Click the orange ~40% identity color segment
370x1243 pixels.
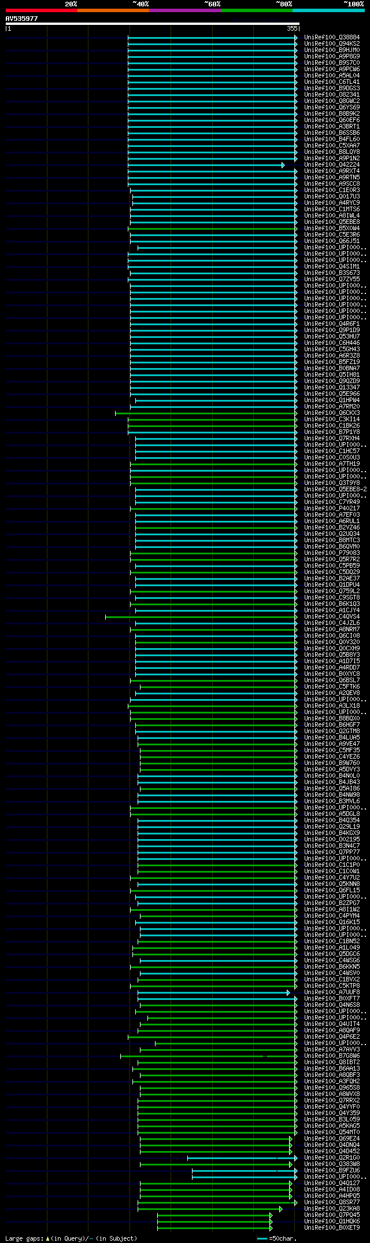coord(113,10)
